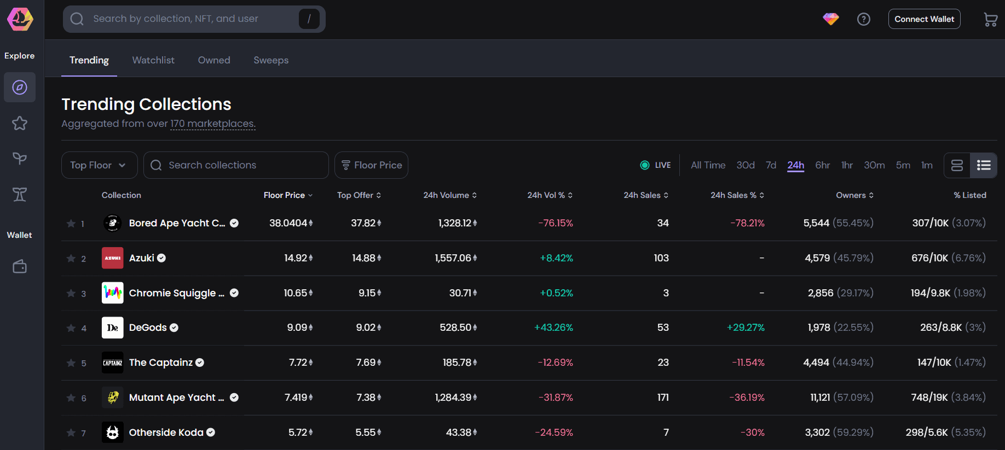Open the DeGods collection logo

click(x=113, y=328)
